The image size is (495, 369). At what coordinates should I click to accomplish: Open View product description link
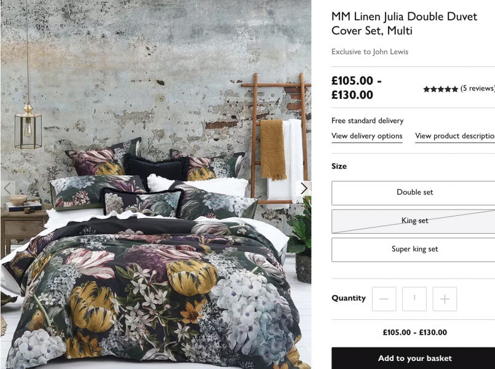point(455,136)
